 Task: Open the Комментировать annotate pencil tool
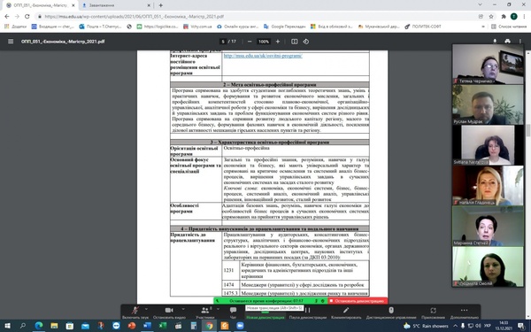[x=346, y=313]
